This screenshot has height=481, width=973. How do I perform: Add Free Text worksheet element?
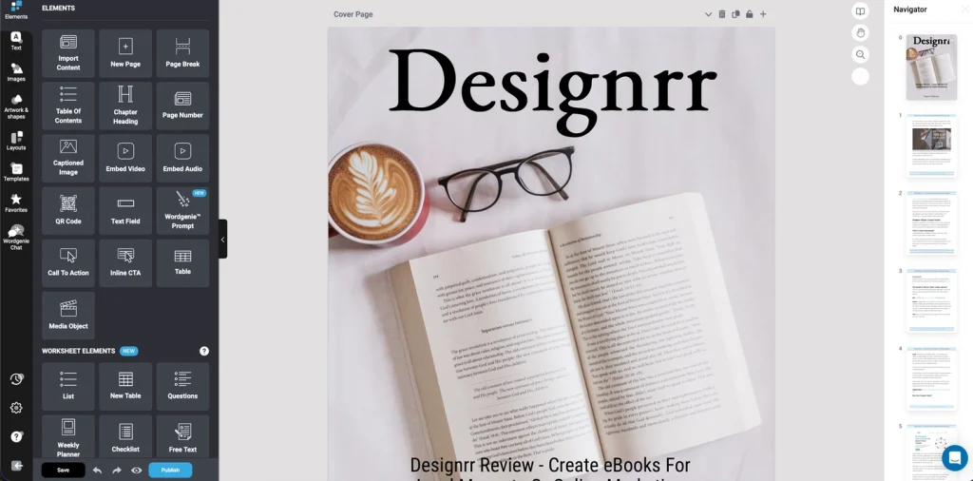click(182, 437)
